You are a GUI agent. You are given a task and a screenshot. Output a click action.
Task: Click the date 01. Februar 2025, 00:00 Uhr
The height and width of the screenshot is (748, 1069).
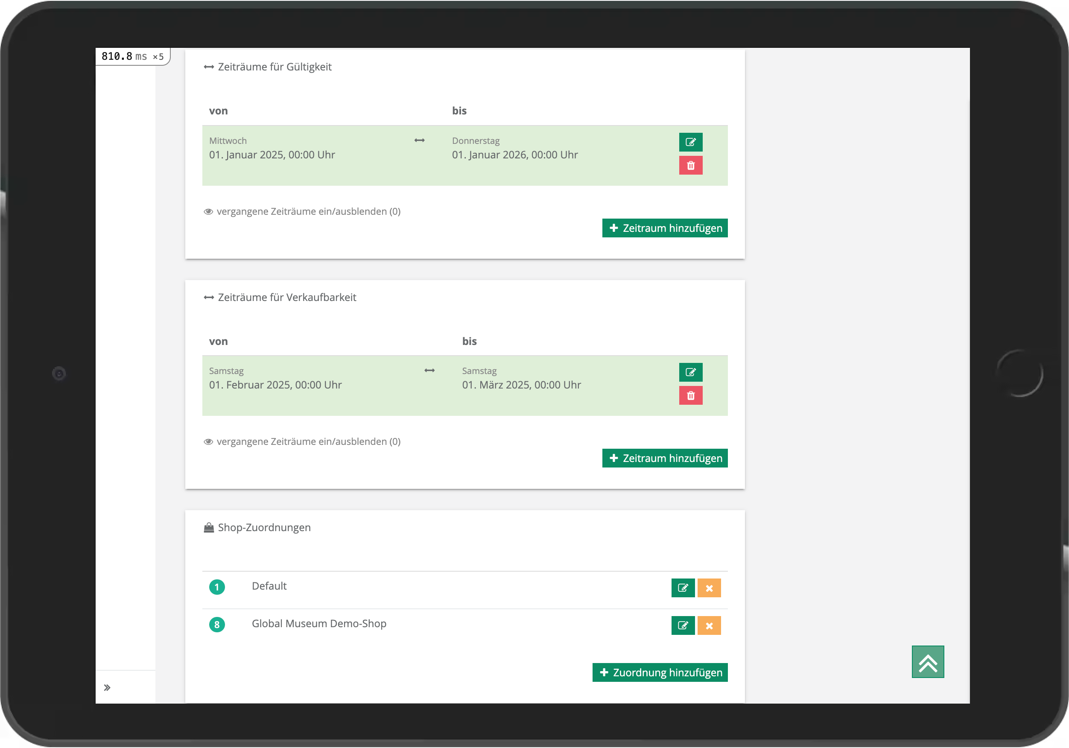coord(275,385)
